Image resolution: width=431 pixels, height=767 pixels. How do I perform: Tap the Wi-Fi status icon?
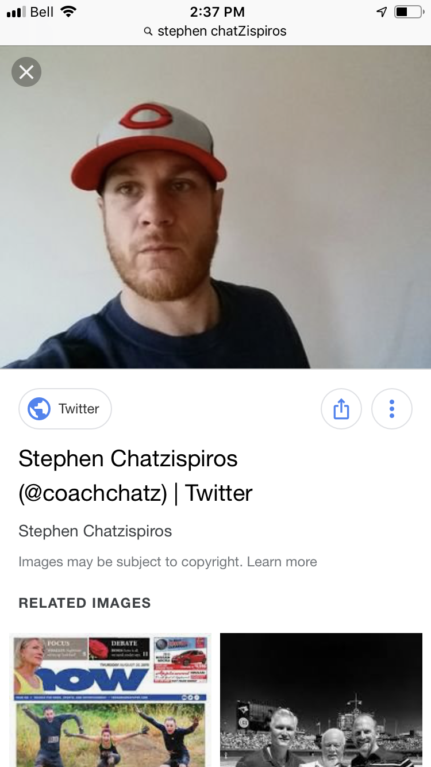pyautogui.click(x=68, y=11)
